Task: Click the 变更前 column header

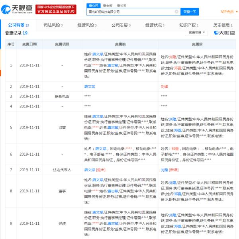Action: pyautogui.click(x=120, y=44)
